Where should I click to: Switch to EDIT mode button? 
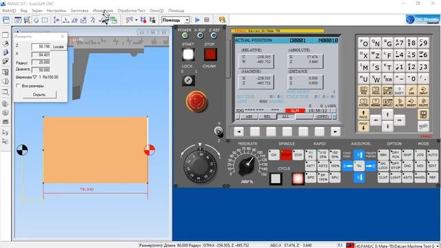click(432, 166)
